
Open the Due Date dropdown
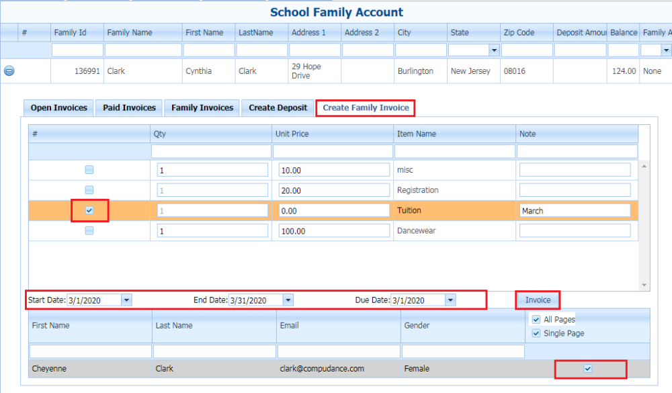point(450,300)
